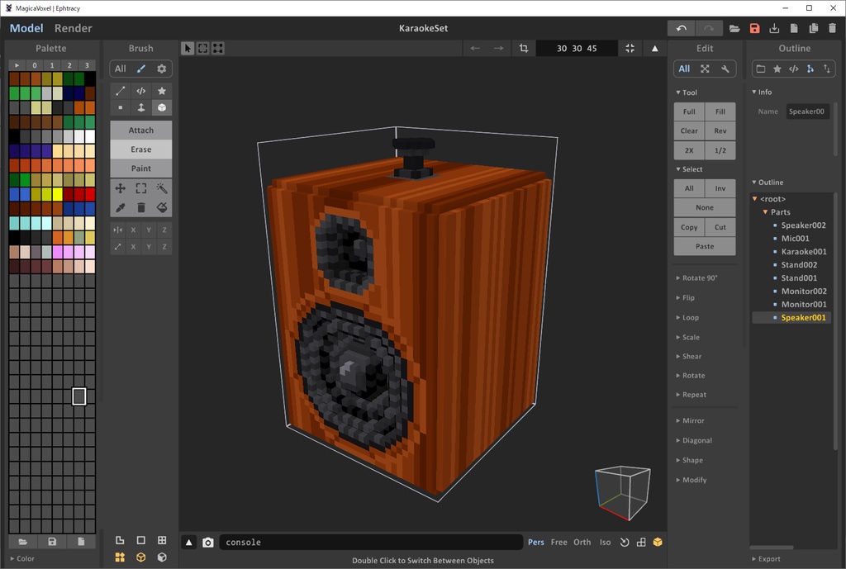The image size is (846, 569).
Task: Click the Copy button
Action: (689, 227)
